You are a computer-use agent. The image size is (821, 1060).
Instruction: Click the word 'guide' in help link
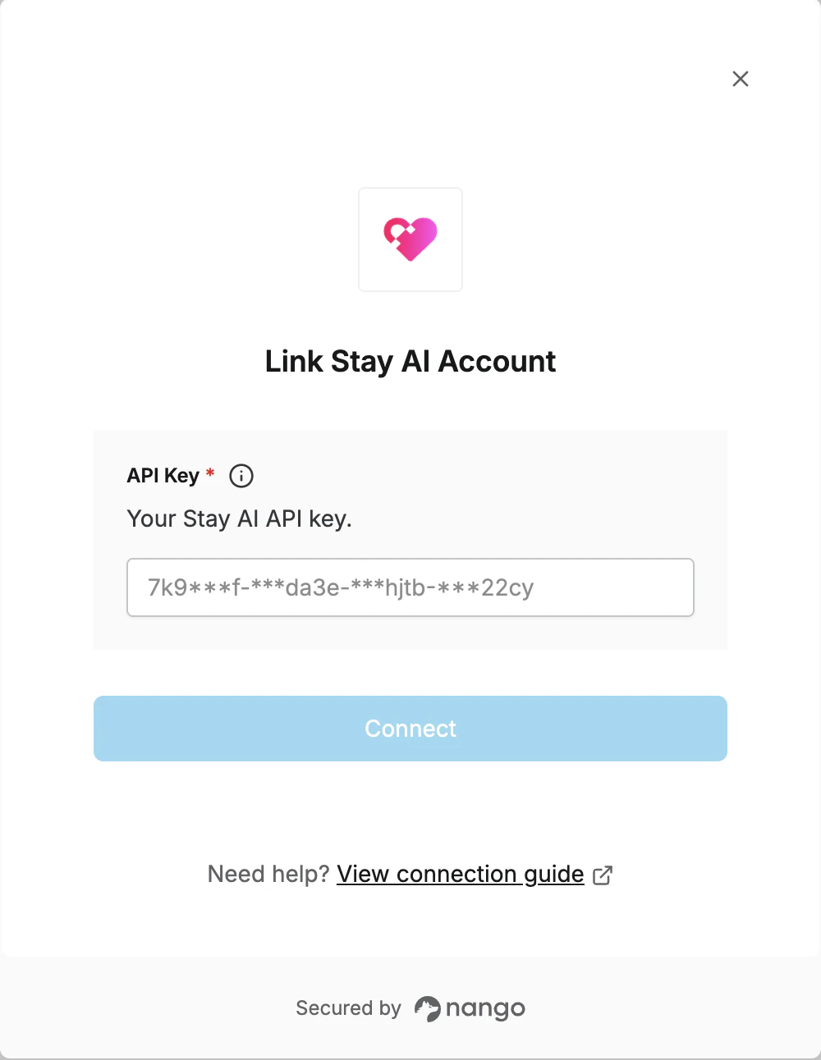(554, 875)
